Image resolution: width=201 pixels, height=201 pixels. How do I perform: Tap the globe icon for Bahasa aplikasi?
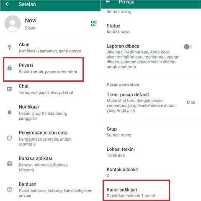pyautogui.click(x=10, y=164)
